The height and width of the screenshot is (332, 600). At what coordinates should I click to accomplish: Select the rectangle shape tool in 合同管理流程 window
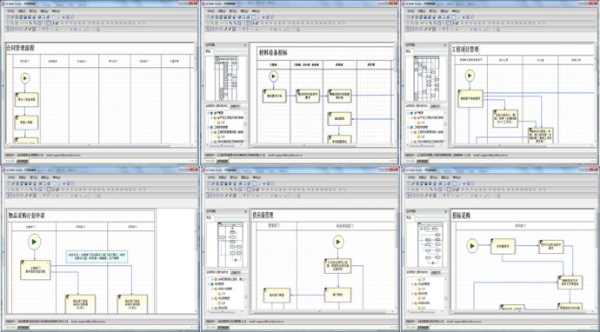(12, 29)
